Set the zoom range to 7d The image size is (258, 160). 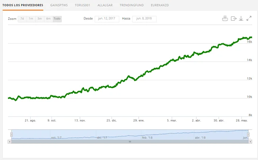[x=22, y=19]
